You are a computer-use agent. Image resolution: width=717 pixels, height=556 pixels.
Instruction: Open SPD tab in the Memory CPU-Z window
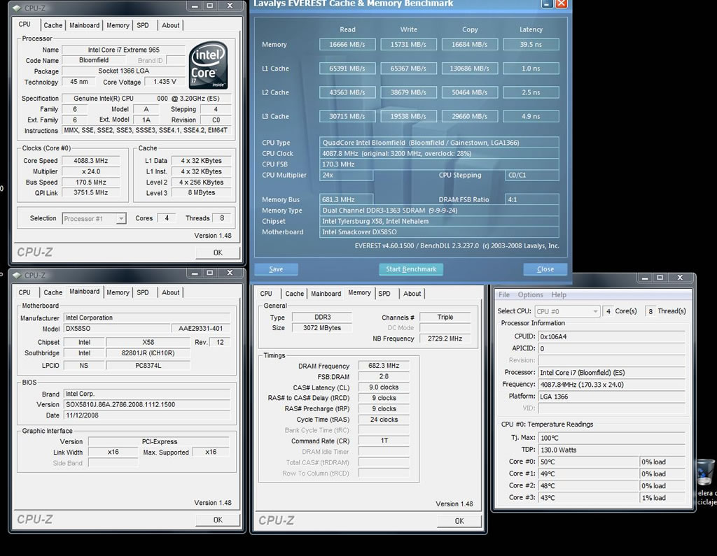coord(384,294)
